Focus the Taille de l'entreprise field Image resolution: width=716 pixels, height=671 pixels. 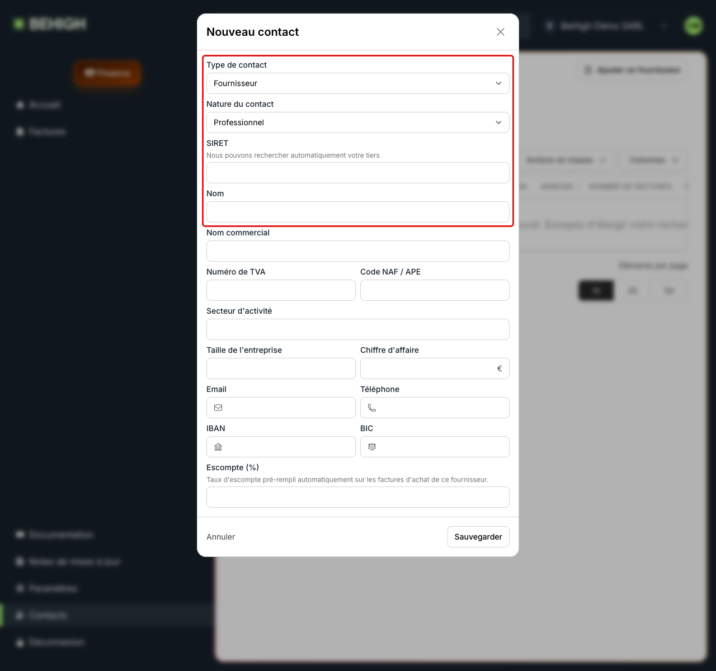click(281, 368)
